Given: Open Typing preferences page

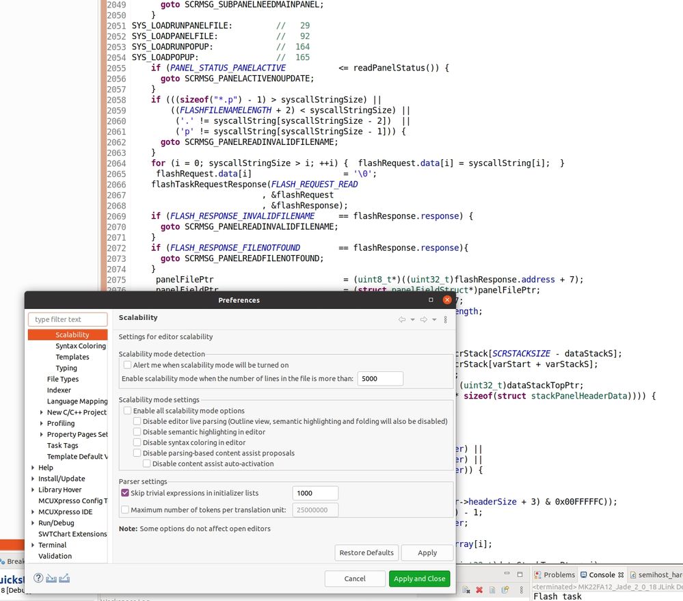Looking at the screenshot, I should (66, 368).
